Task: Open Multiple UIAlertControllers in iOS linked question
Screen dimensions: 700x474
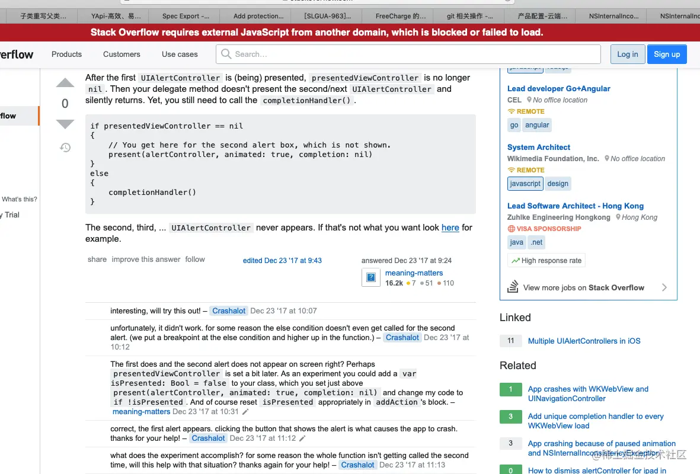Action: [x=584, y=341]
